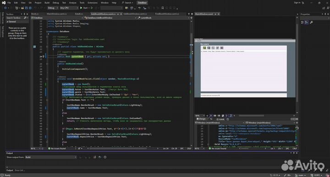Select the AddBookWindow.xaml.cs tab

tap(103, 14)
